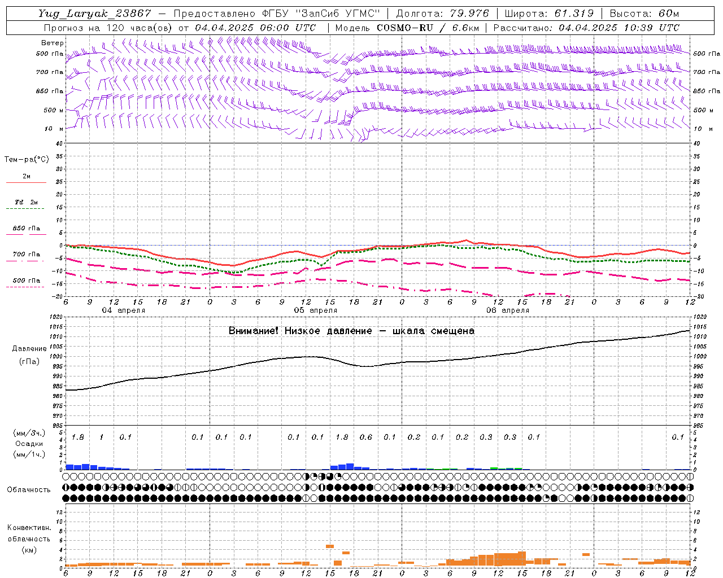Click the 'Осадки' precipitation label
This screenshot has height=578, width=723.
[x=29, y=444]
